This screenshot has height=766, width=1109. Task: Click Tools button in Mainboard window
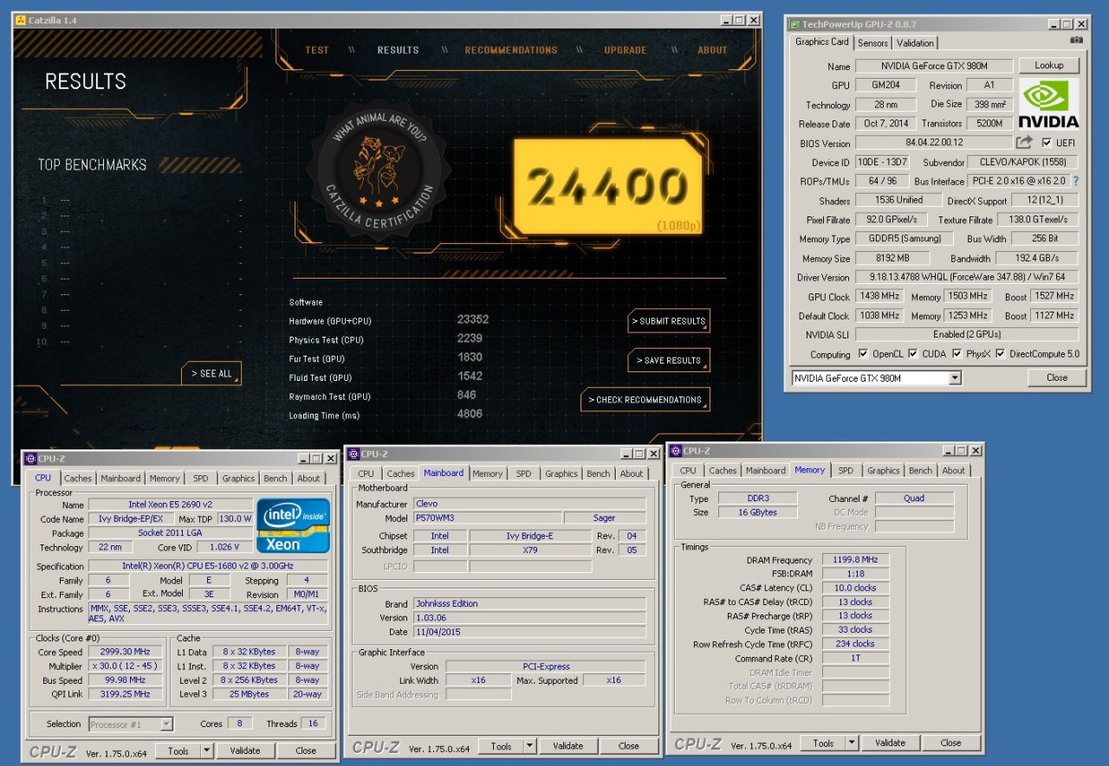(x=502, y=746)
